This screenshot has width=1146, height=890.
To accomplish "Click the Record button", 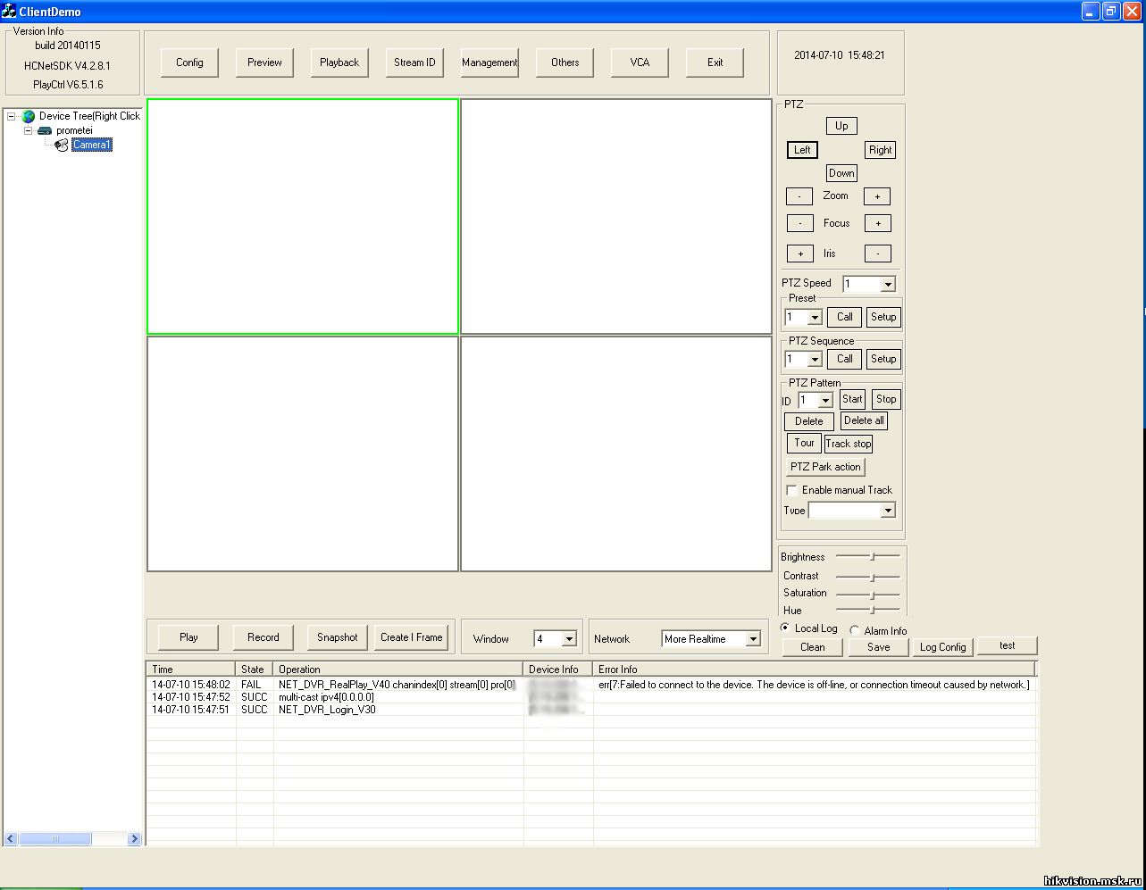I will [x=263, y=637].
